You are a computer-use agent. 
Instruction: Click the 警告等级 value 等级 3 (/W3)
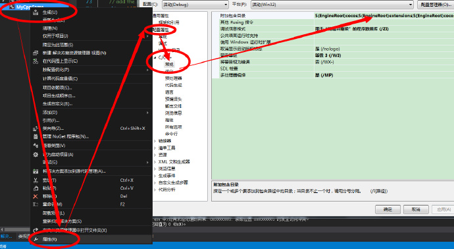[384, 55]
